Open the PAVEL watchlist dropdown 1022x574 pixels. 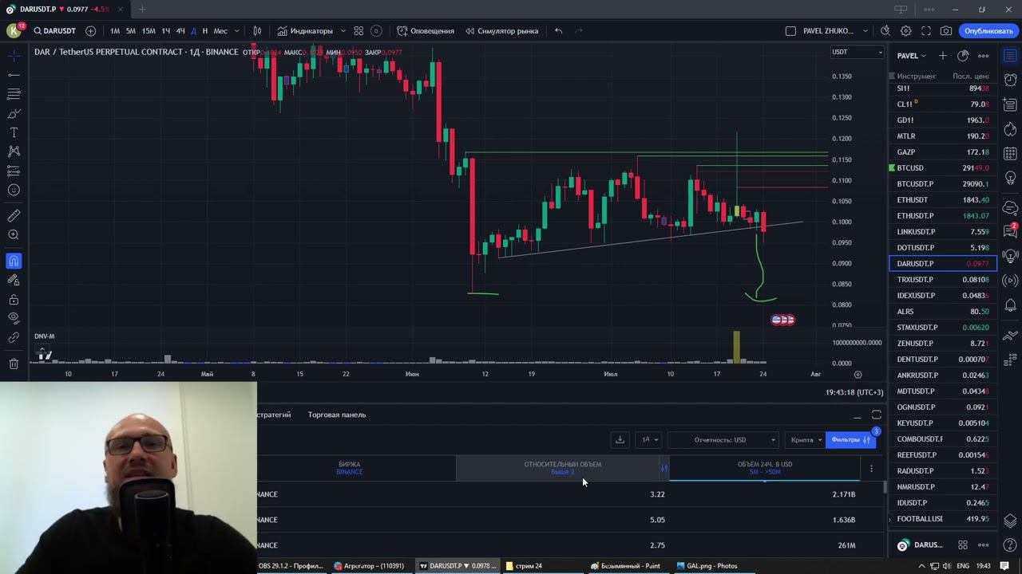pyautogui.click(x=911, y=56)
